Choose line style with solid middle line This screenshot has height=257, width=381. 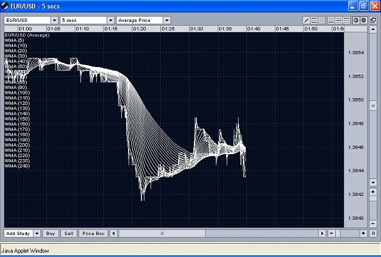coord(339,20)
